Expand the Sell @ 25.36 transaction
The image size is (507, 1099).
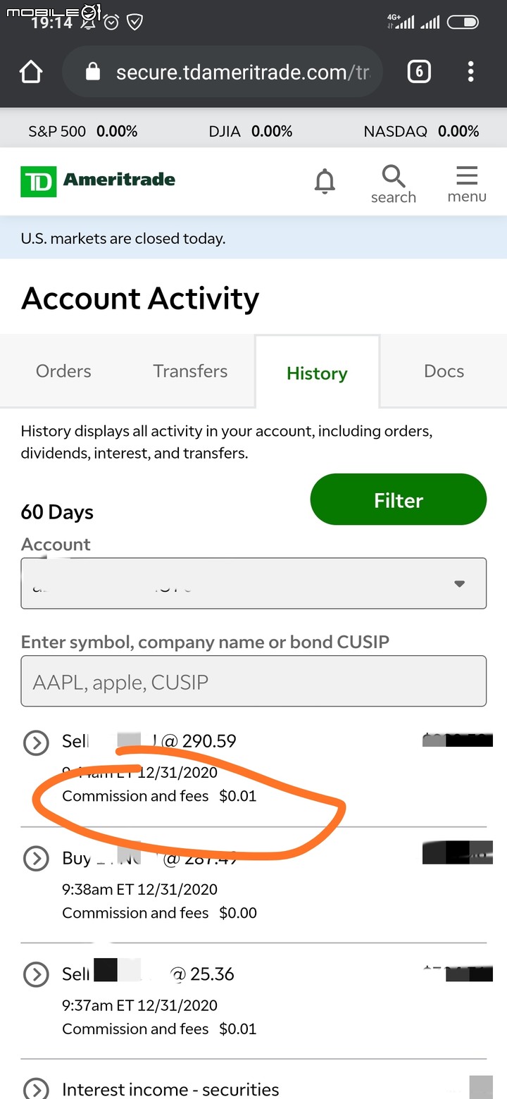[36, 974]
